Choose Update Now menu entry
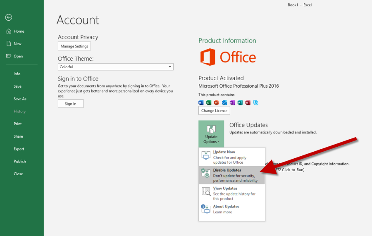Viewport: 372px width, 236px height. (x=232, y=157)
